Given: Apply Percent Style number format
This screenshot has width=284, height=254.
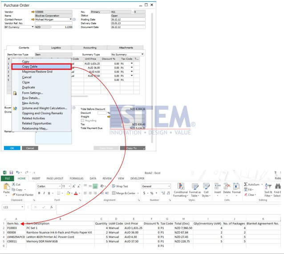Looking at the screenshot, I should point(152,193).
